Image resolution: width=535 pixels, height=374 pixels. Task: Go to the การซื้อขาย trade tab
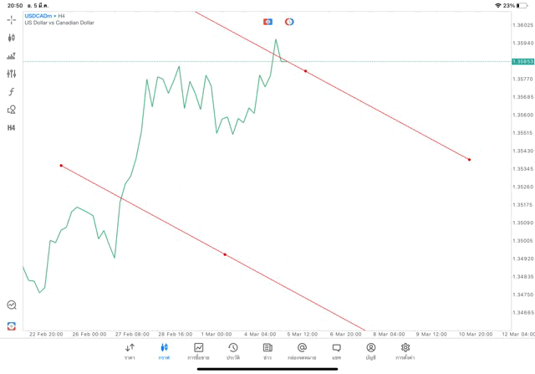pos(199,351)
